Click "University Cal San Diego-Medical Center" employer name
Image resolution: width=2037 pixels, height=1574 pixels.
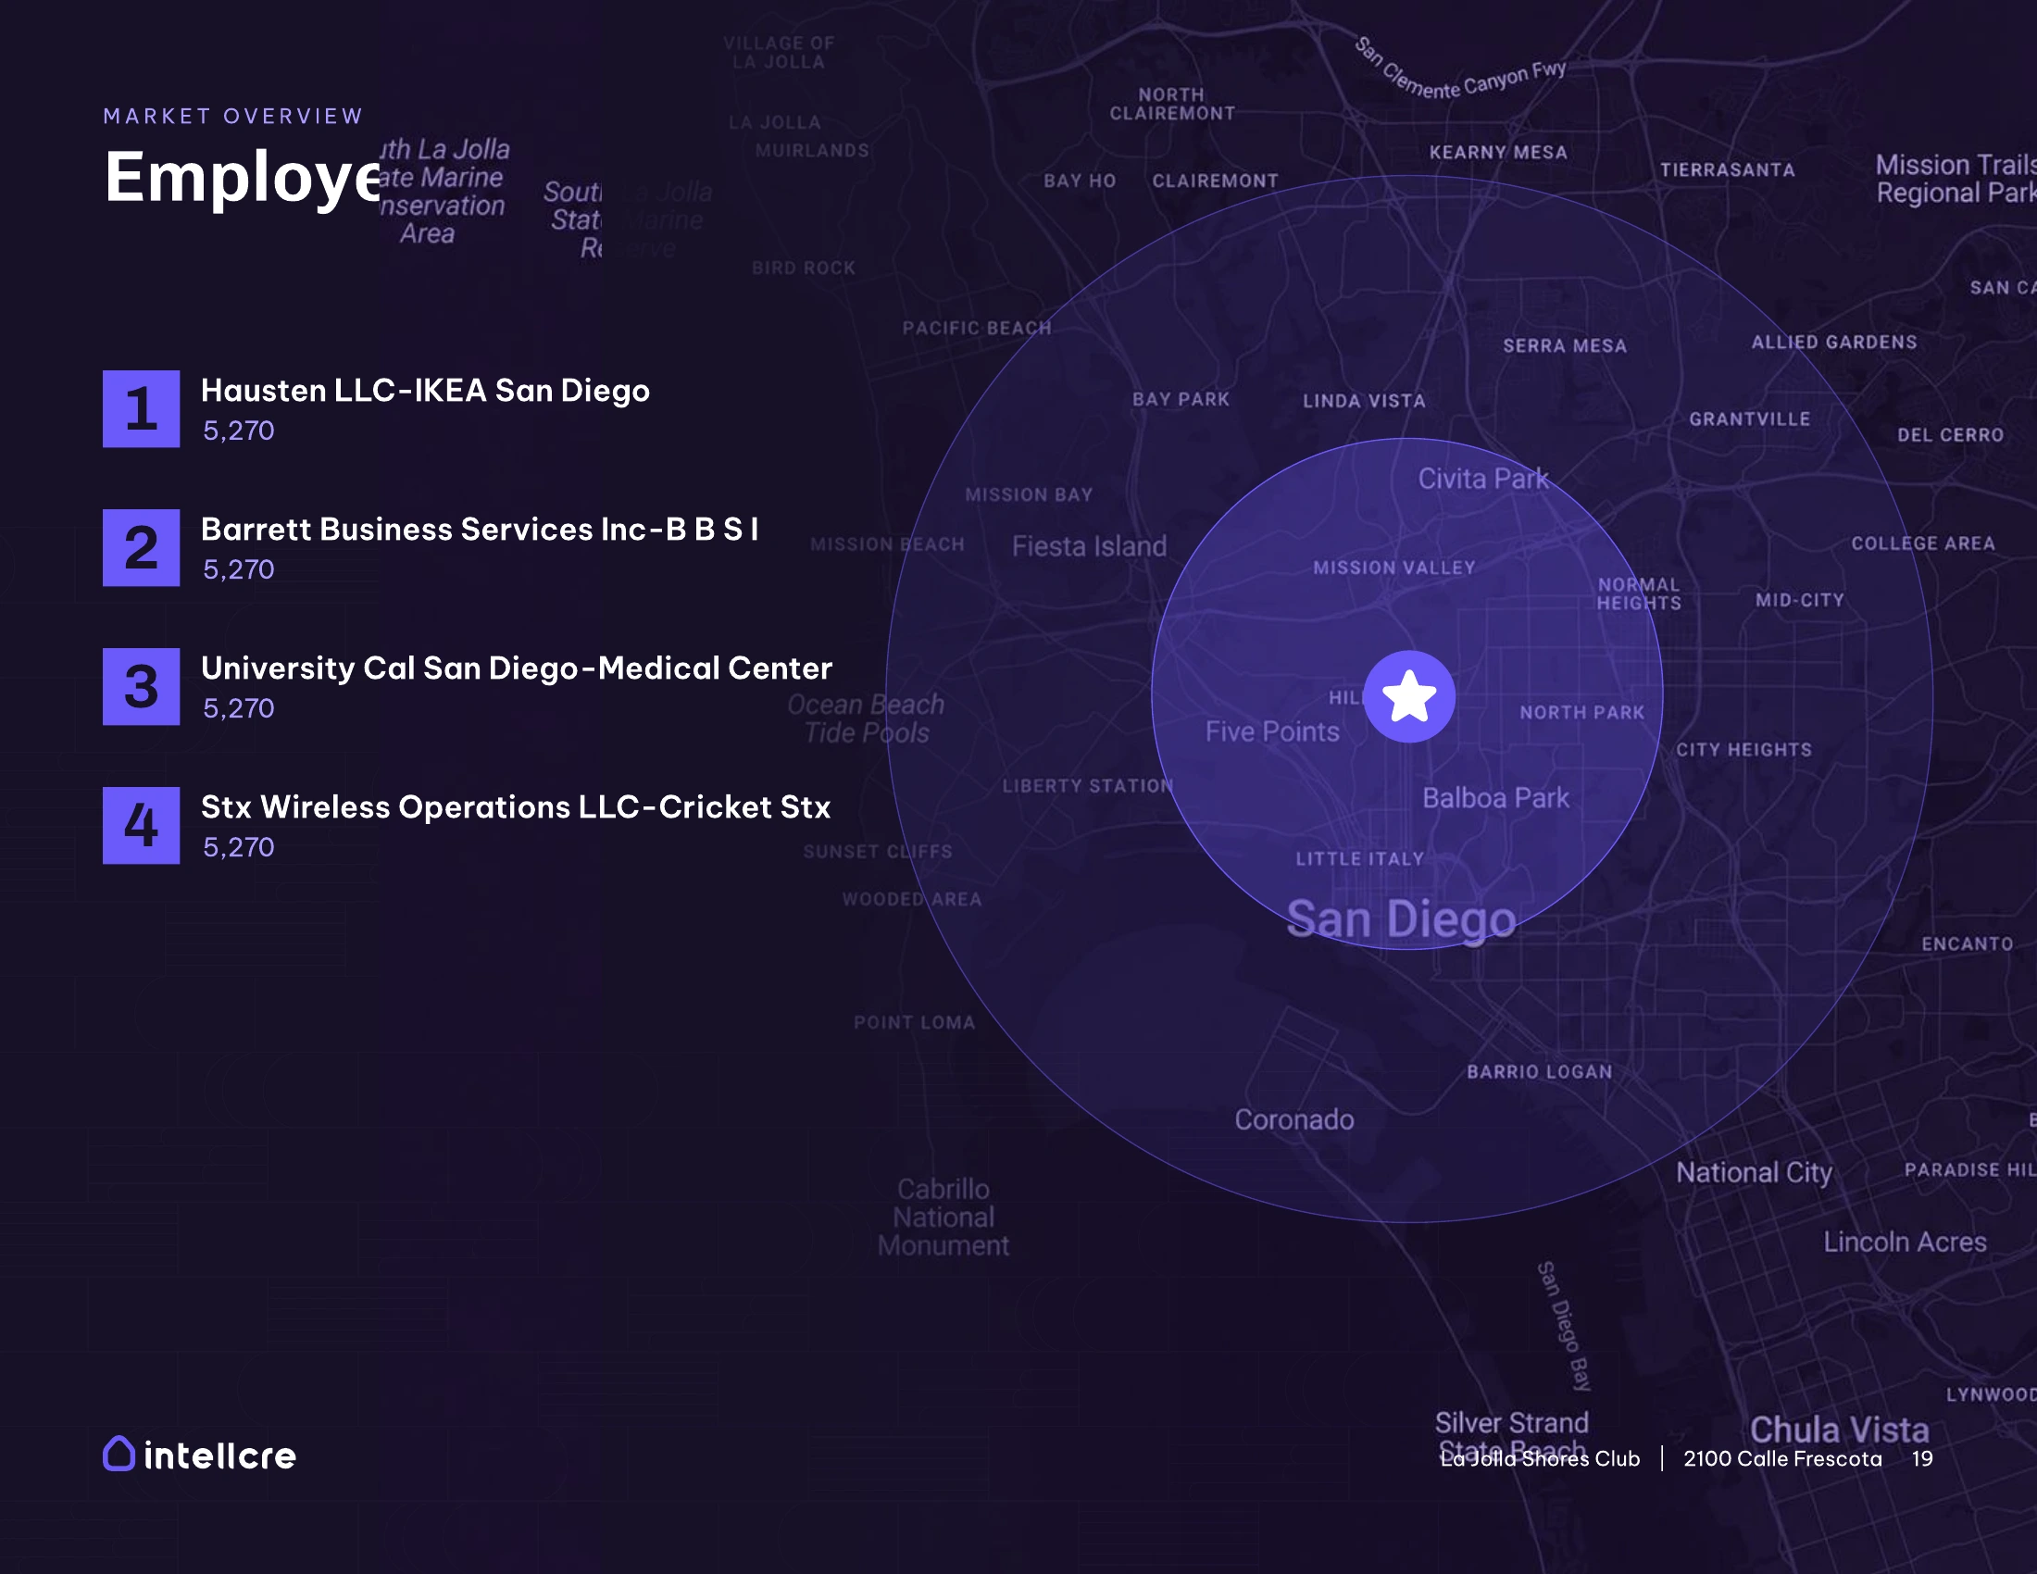[x=517, y=668]
